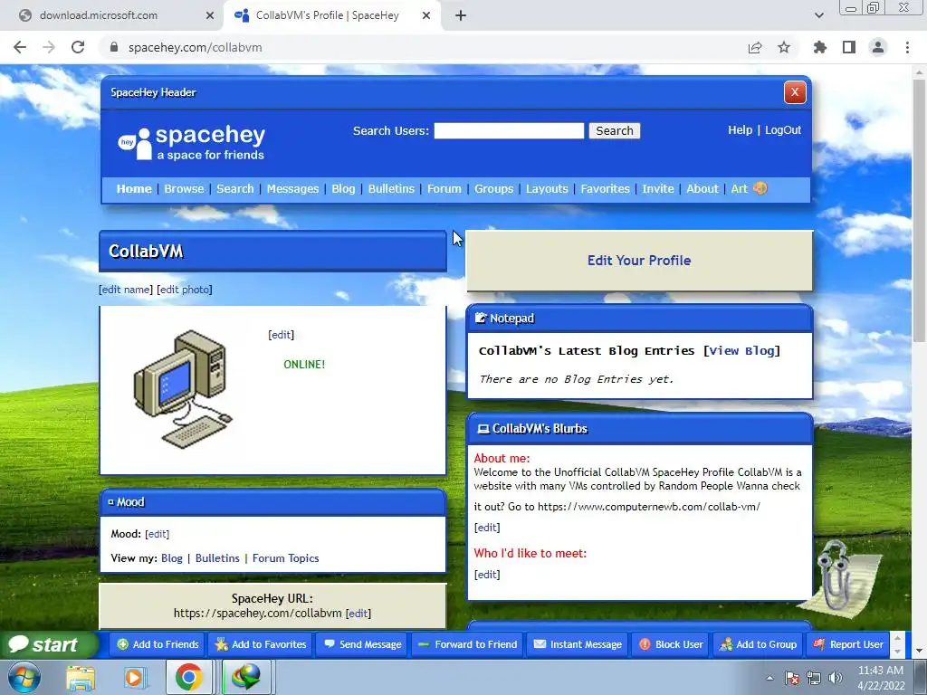Bookmark this page with the star icon

click(784, 47)
